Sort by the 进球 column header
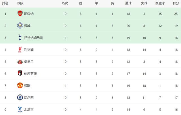Viewport: 181px width, 115px height. pos(128,3)
